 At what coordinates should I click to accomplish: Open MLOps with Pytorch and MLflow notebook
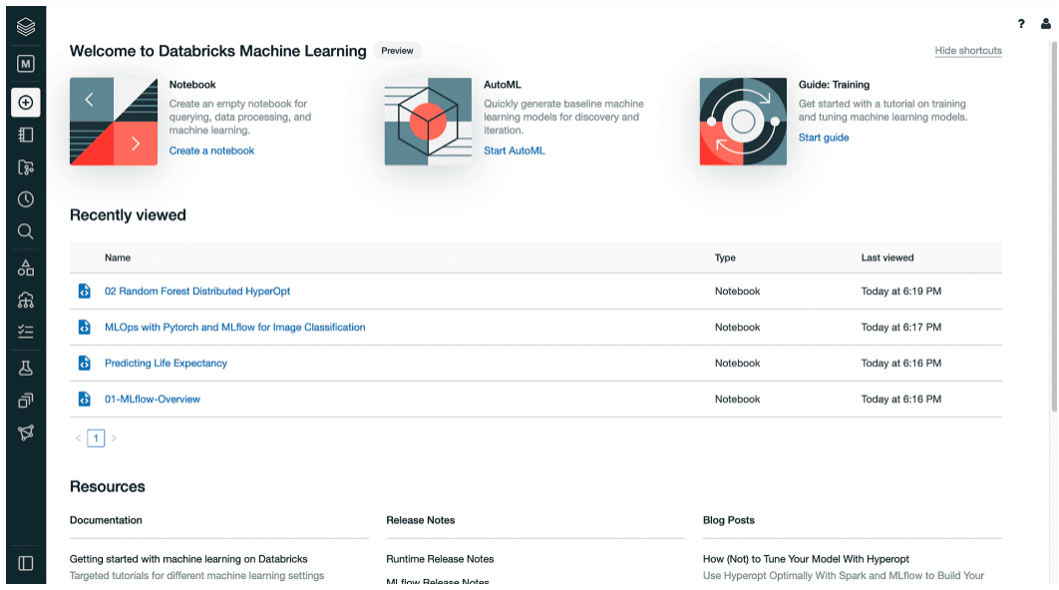[x=235, y=327]
